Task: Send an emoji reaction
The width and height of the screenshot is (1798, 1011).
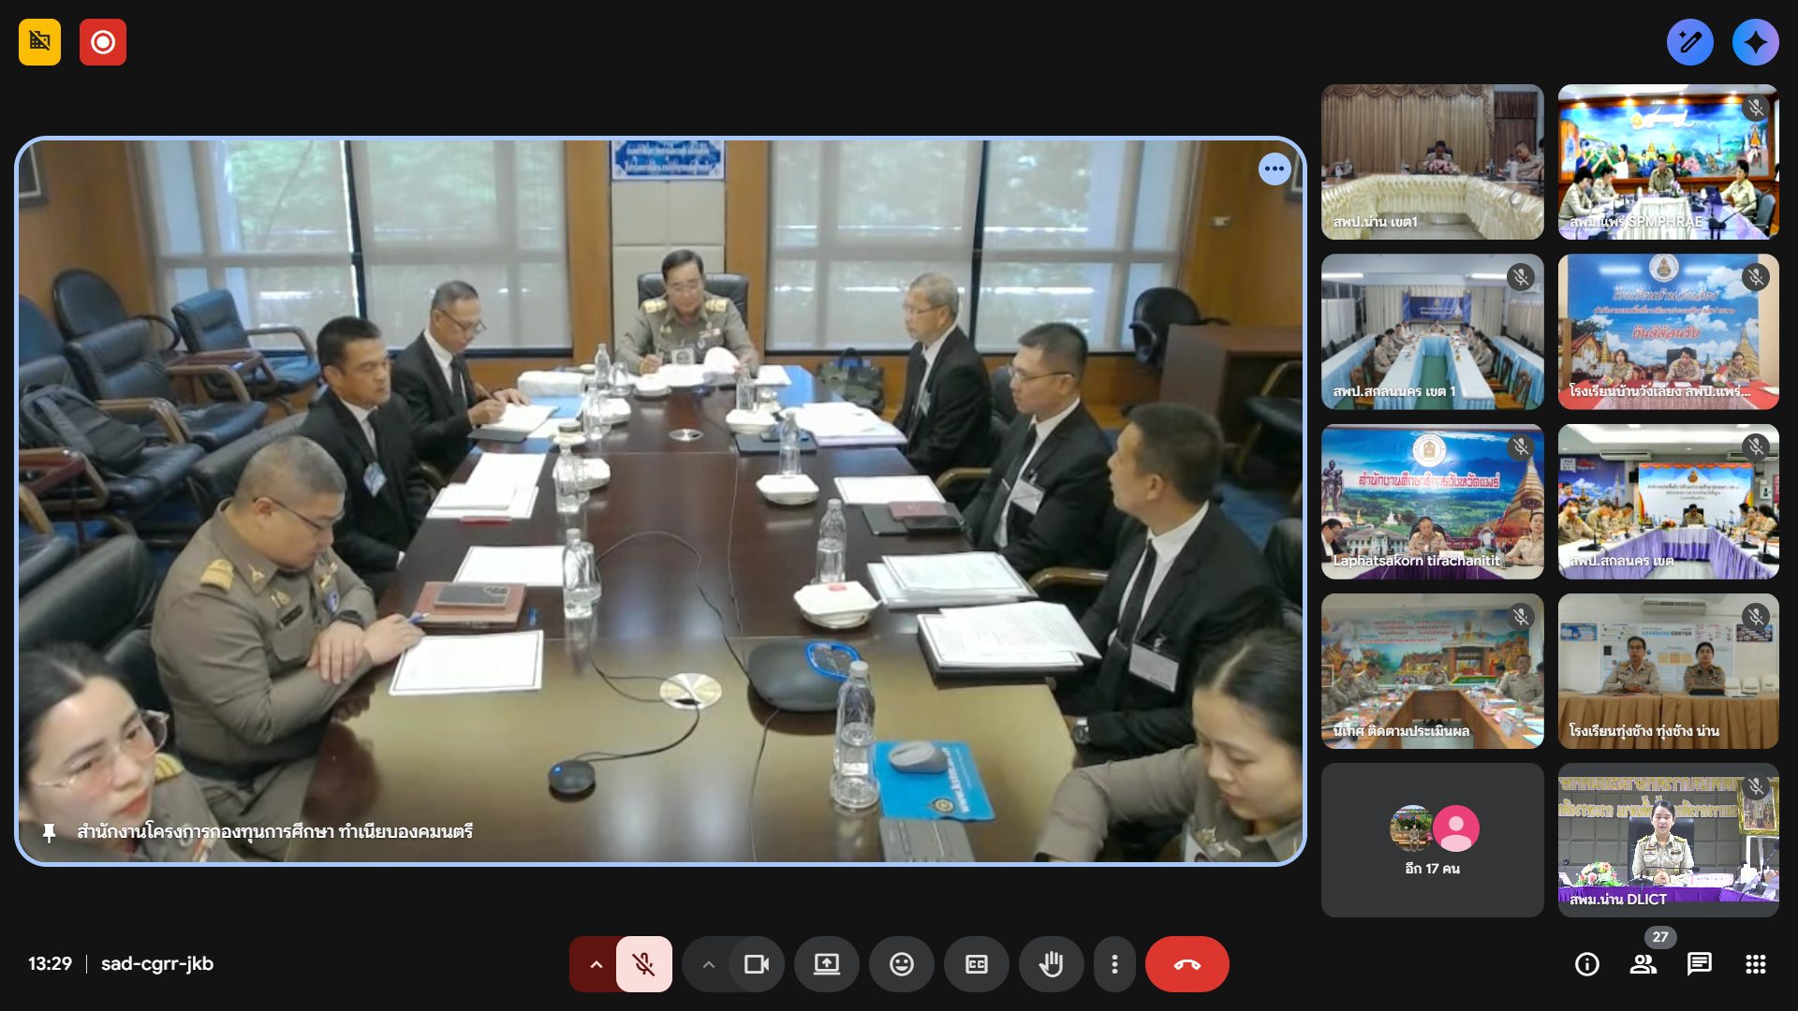Action: tap(901, 964)
